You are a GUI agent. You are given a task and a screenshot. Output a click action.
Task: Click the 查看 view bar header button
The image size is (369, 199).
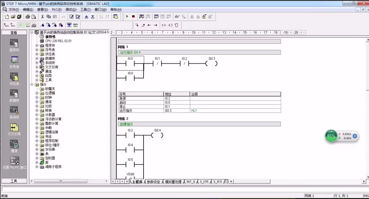click(14, 33)
